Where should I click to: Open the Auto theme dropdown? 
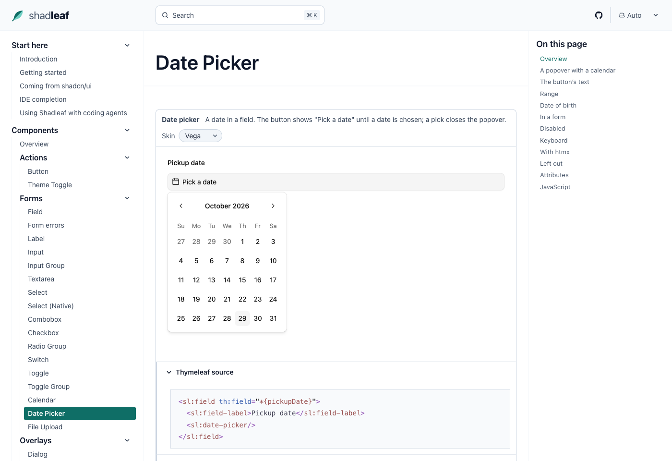pos(639,15)
